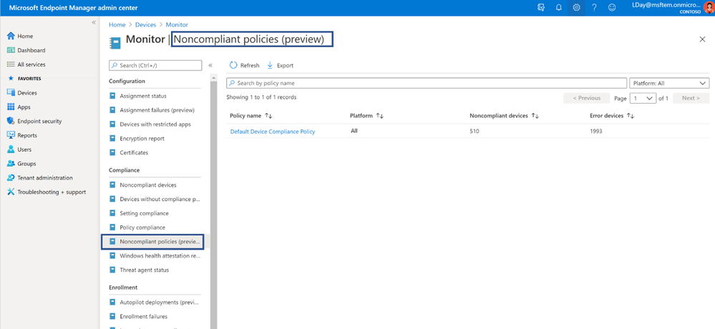The height and width of the screenshot is (329, 715).
Task: Click the Reports icon in left navigation
Action: [11, 135]
